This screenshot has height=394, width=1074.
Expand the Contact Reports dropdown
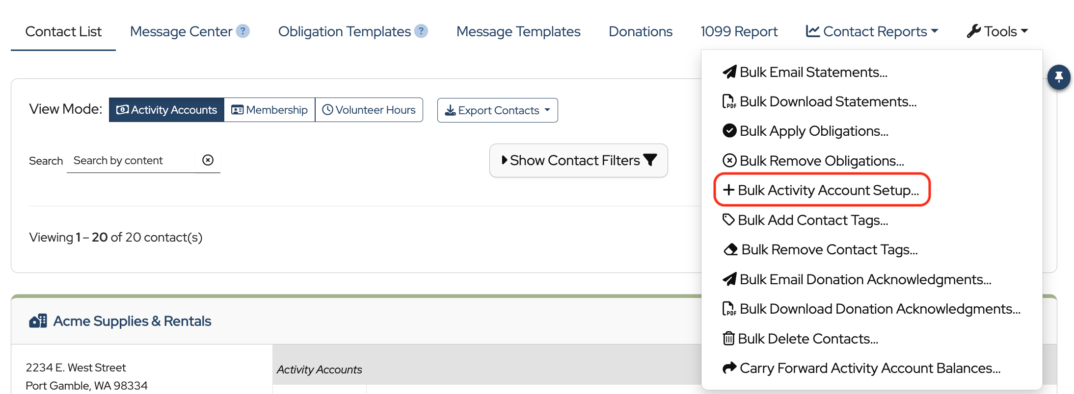pos(872,31)
